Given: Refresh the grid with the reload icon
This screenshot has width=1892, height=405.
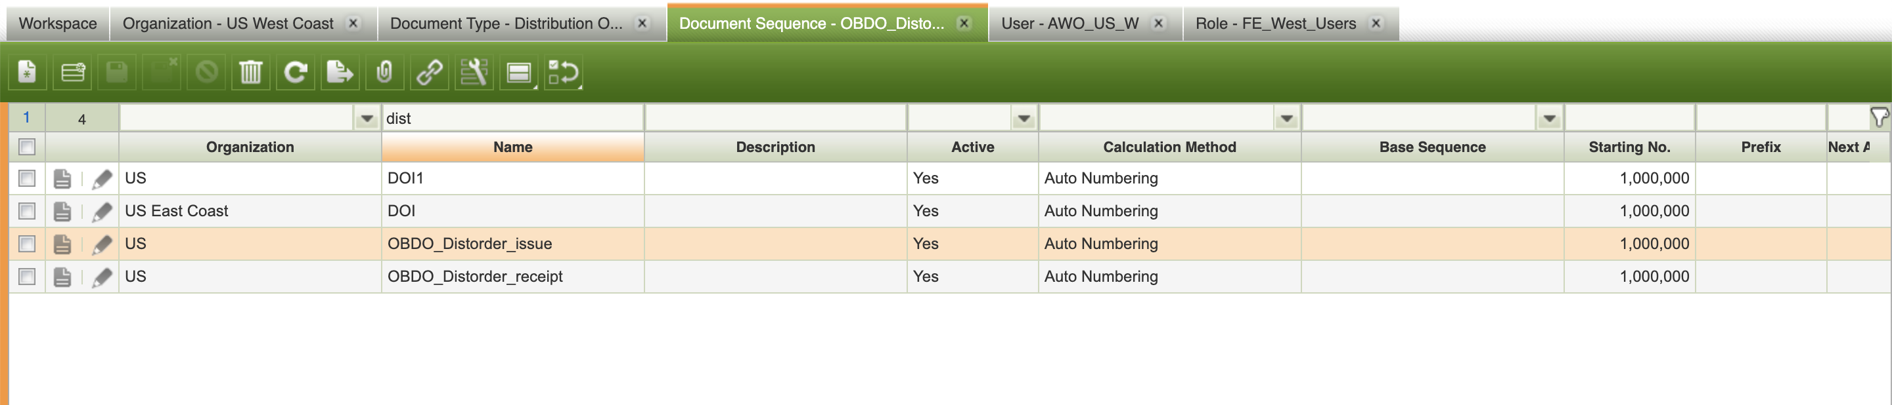Looking at the screenshot, I should (x=295, y=73).
